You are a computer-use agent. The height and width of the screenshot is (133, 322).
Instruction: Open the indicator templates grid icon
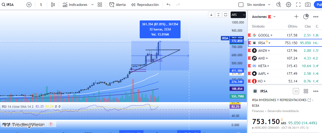[100, 5]
